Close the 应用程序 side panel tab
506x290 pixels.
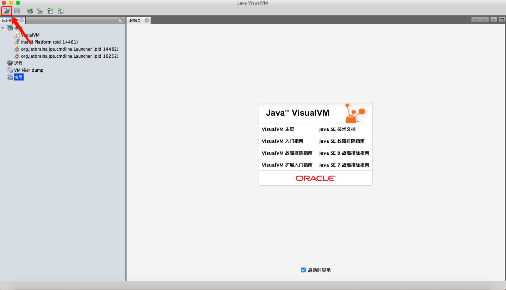(x=21, y=20)
